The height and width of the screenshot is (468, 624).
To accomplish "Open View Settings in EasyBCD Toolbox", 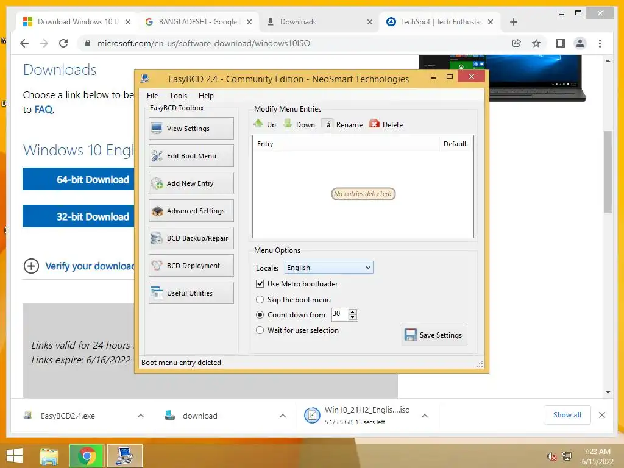I will [x=191, y=128].
